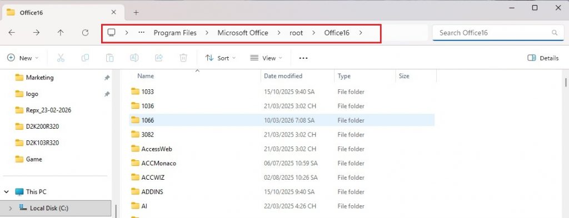569x218 pixels.
Task: Toggle the Details pane
Action: [x=543, y=58]
